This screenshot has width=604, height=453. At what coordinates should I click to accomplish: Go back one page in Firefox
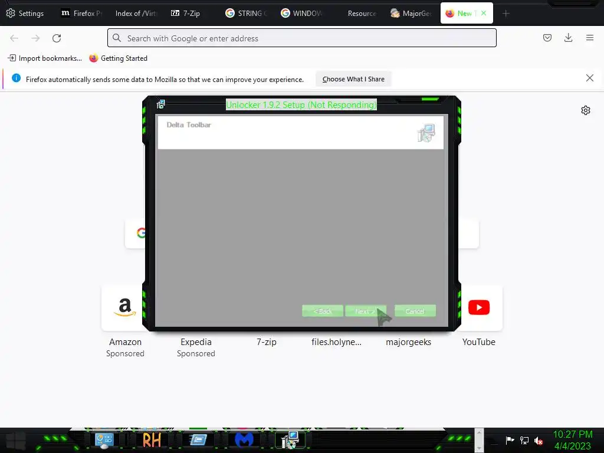tap(14, 38)
